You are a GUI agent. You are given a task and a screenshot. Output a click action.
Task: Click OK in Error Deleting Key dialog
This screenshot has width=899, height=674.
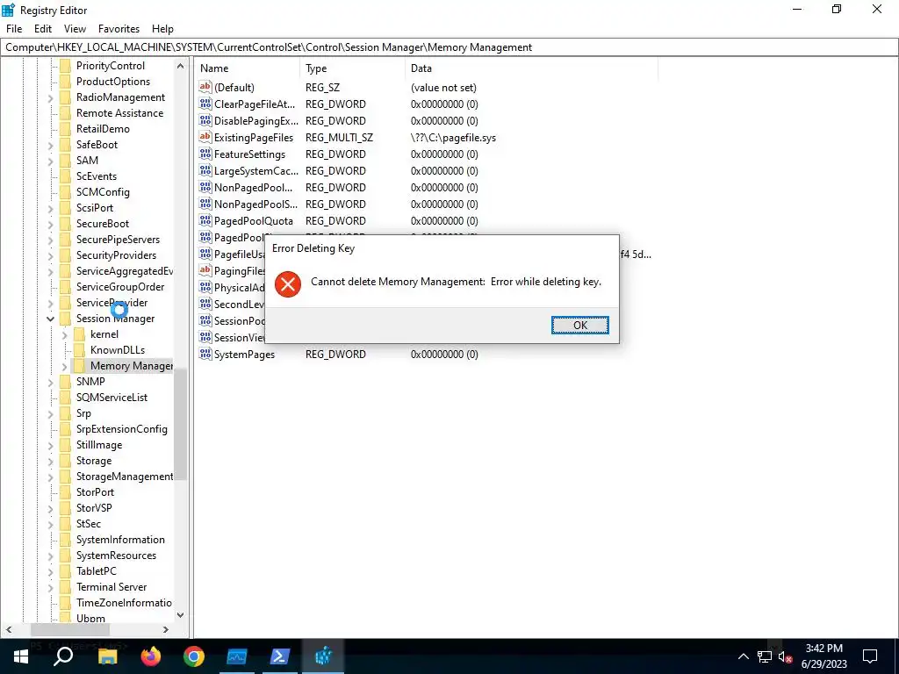point(579,325)
